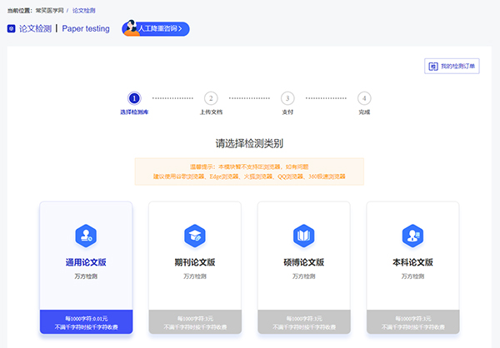Choose the 期刊论文版 card title
This screenshot has height=348, width=500.
(194, 262)
